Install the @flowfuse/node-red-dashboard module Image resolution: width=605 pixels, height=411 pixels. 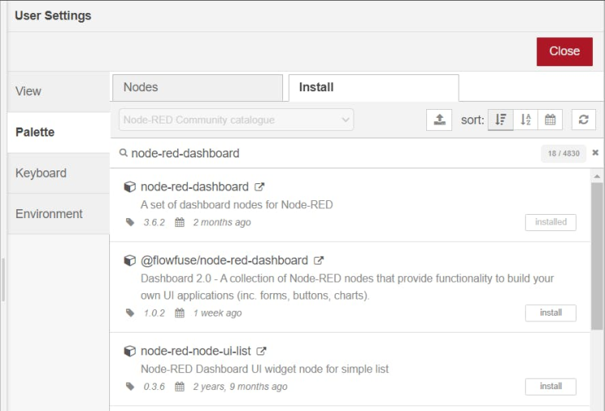click(550, 312)
